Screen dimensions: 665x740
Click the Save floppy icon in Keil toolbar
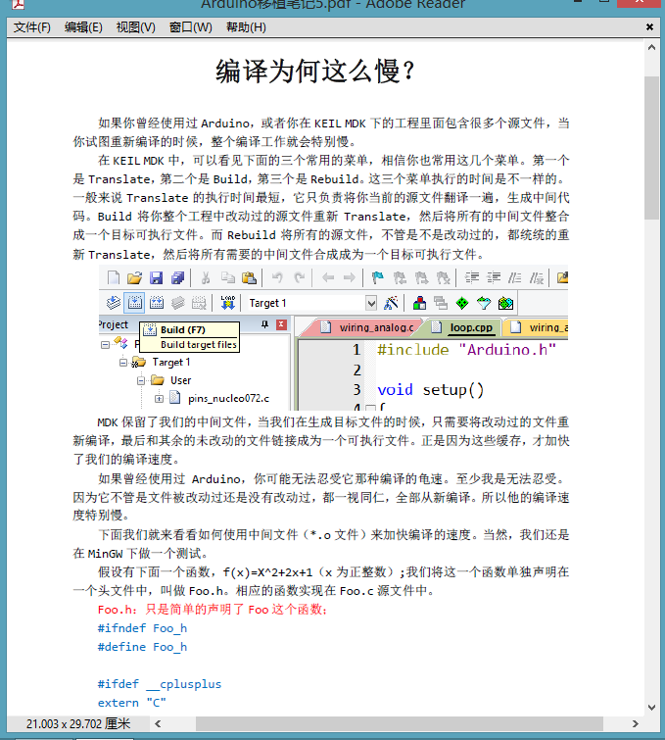[x=156, y=277]
